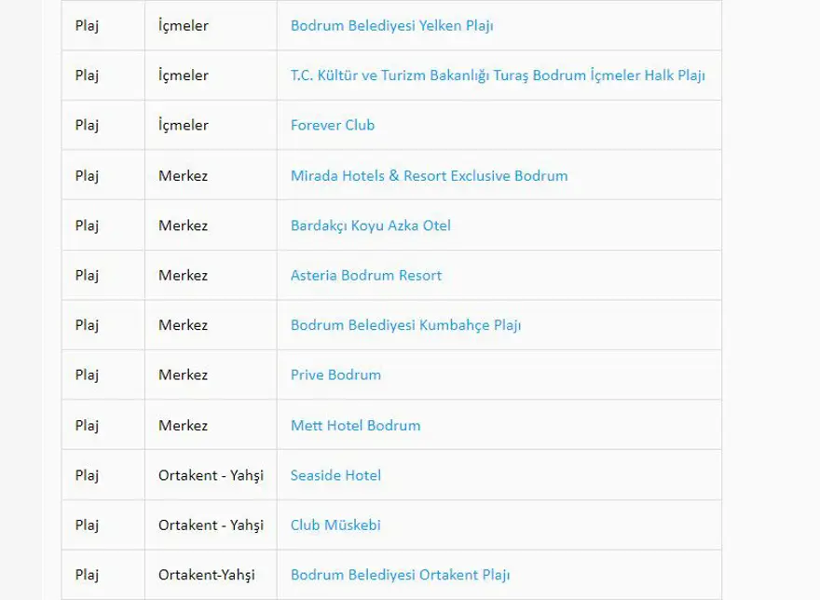This screenshot has height=600, width=820.
Task: Open Bardakçı Koyu Azka Otel link
Action: pos(371,225)
